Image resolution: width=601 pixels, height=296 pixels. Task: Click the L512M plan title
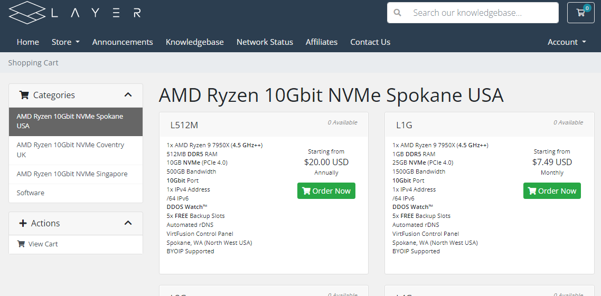184,125
